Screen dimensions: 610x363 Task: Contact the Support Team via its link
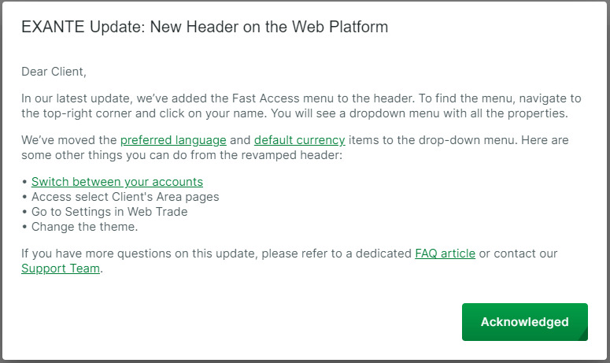coord(61,269)
